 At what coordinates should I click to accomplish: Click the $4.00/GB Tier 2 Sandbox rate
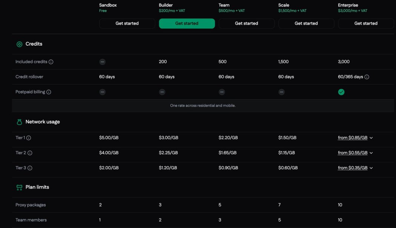point(109,153)
